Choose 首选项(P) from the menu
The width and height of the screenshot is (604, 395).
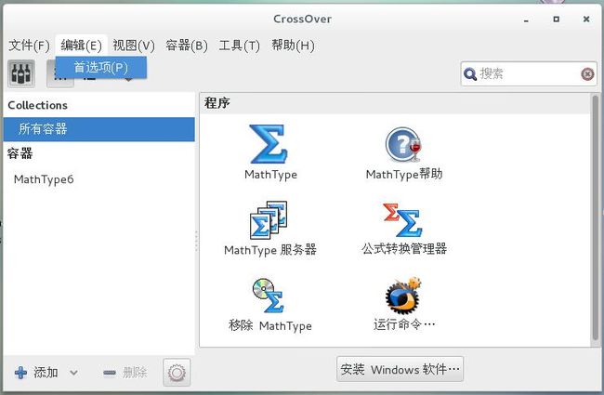[101, 68]
